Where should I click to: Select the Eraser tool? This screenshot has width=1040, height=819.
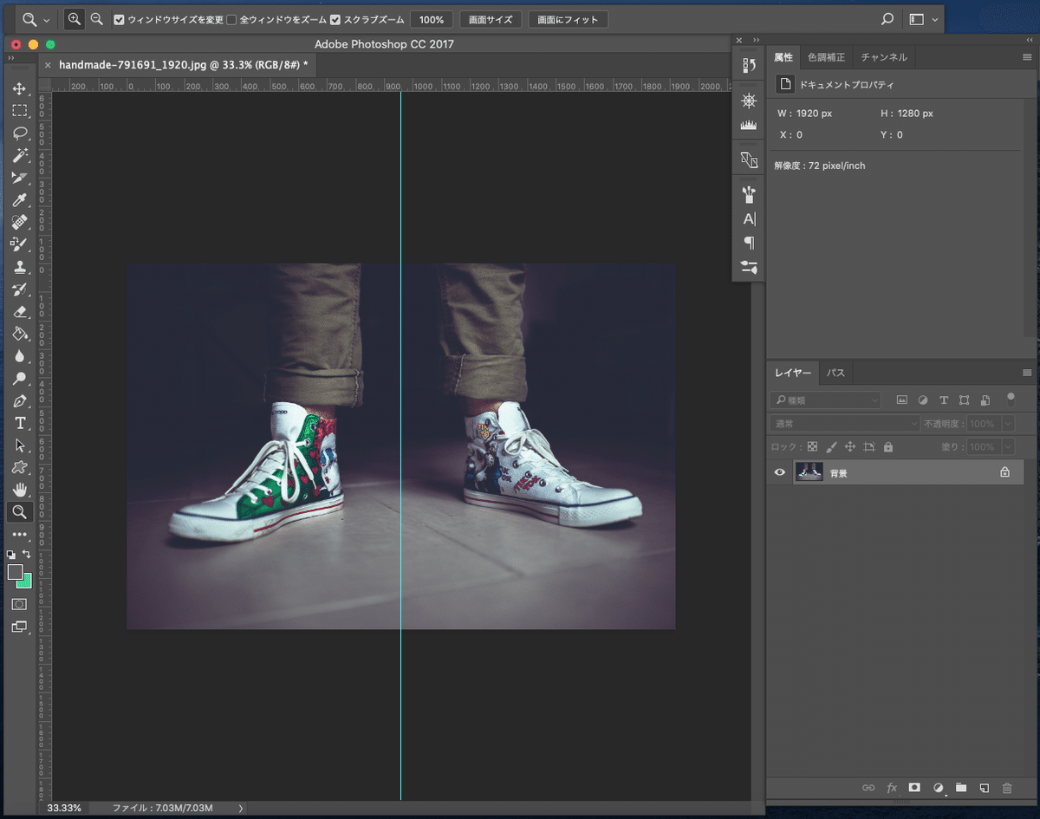[19, 311]
